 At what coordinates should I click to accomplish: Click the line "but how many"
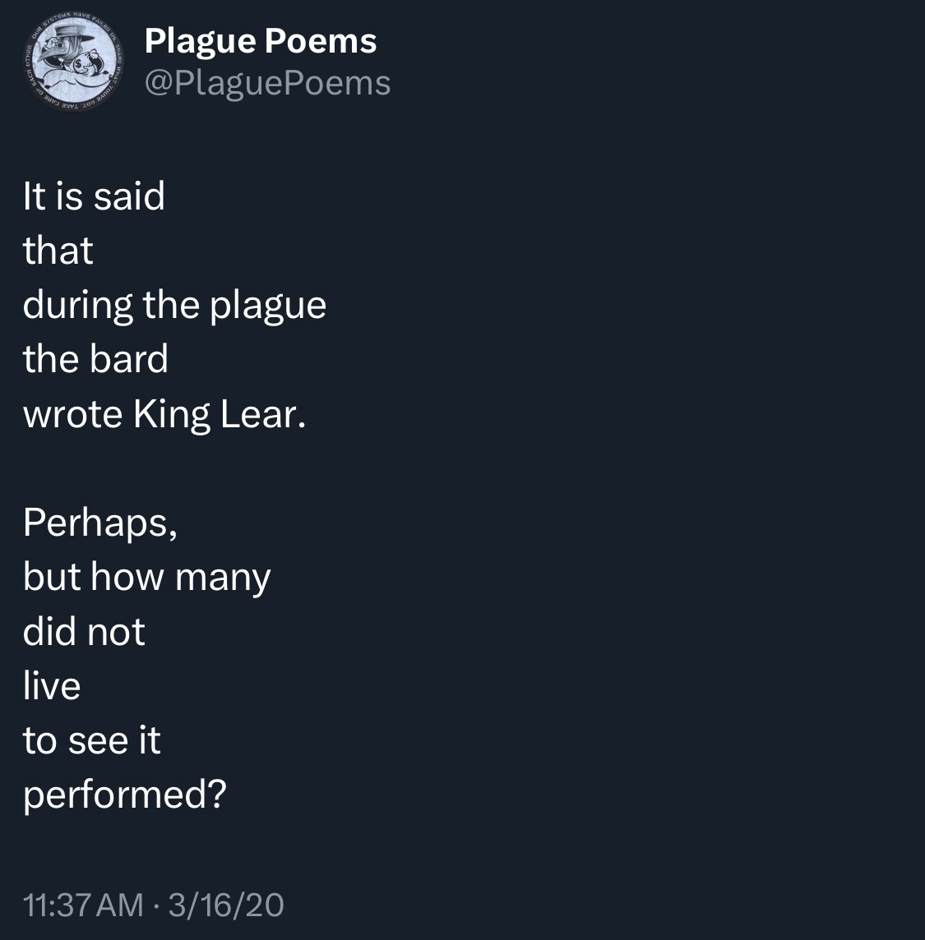click(x=146, y=577)
